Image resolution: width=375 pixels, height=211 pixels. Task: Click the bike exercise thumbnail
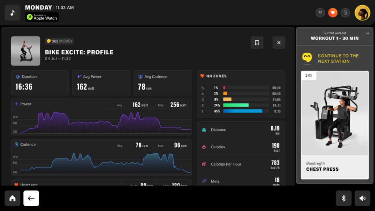tap(26, 51)
